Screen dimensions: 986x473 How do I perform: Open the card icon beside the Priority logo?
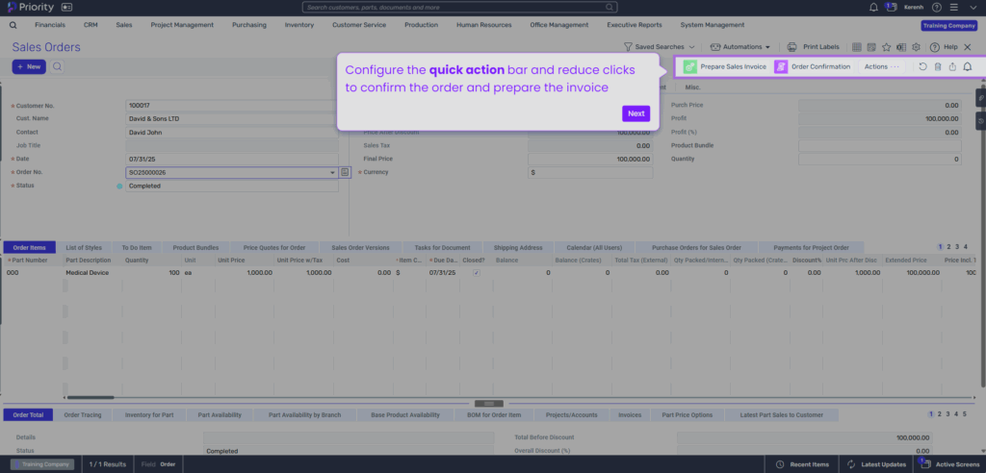66,7
